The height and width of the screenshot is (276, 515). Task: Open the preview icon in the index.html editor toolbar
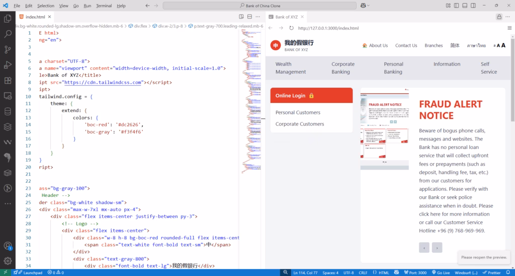click(x=241, y=17)
